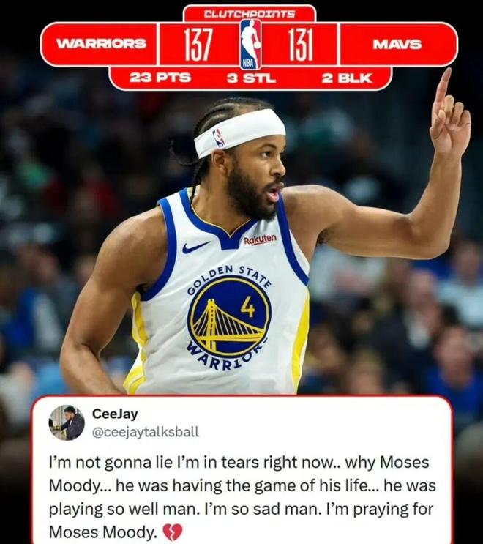Click the player's raised pointing finger

[x=443, y=86]
